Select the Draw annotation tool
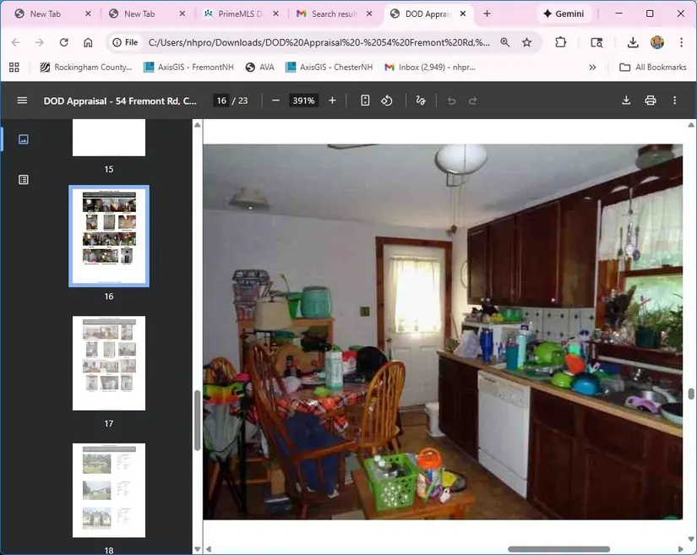Viewport: 697px width, 555px height. pyautogui.click(x=421, y=101)
